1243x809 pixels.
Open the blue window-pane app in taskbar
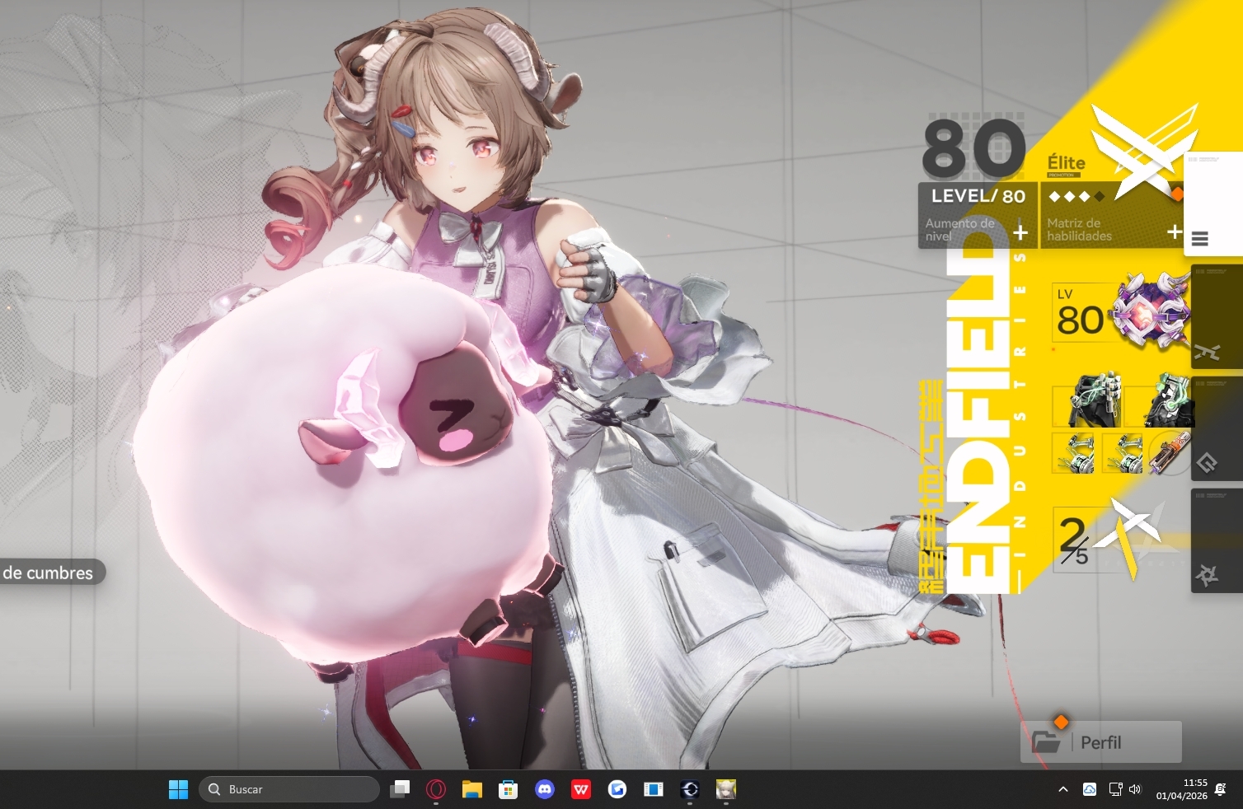(654, 789)
